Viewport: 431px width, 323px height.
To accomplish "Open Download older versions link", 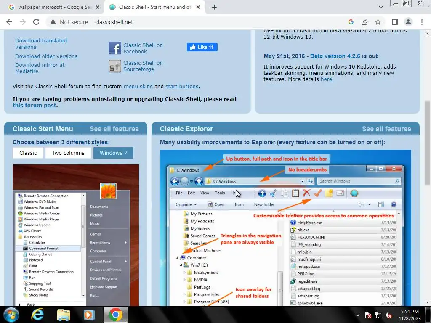I will click(x=46, y=56).
